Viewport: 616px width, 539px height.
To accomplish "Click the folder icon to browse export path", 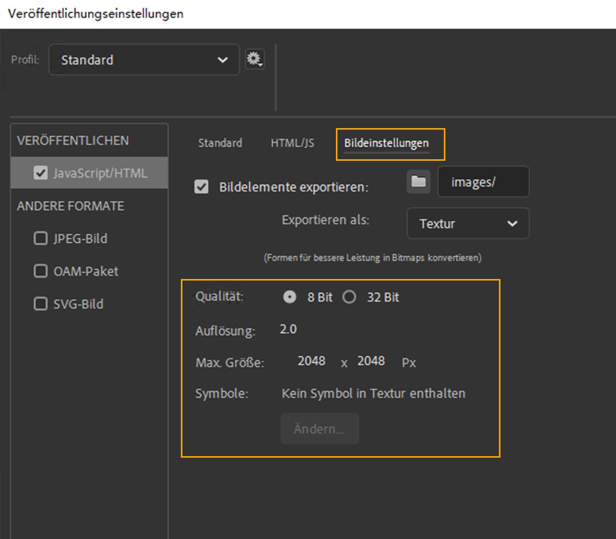I will click(418, 182).
